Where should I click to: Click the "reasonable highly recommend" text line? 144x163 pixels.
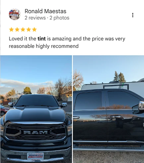click(x=44, y=46)
